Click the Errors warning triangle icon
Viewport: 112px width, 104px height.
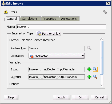[x=6, y=12]
